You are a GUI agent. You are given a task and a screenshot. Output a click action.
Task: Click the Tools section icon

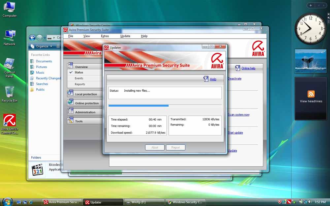70,121
